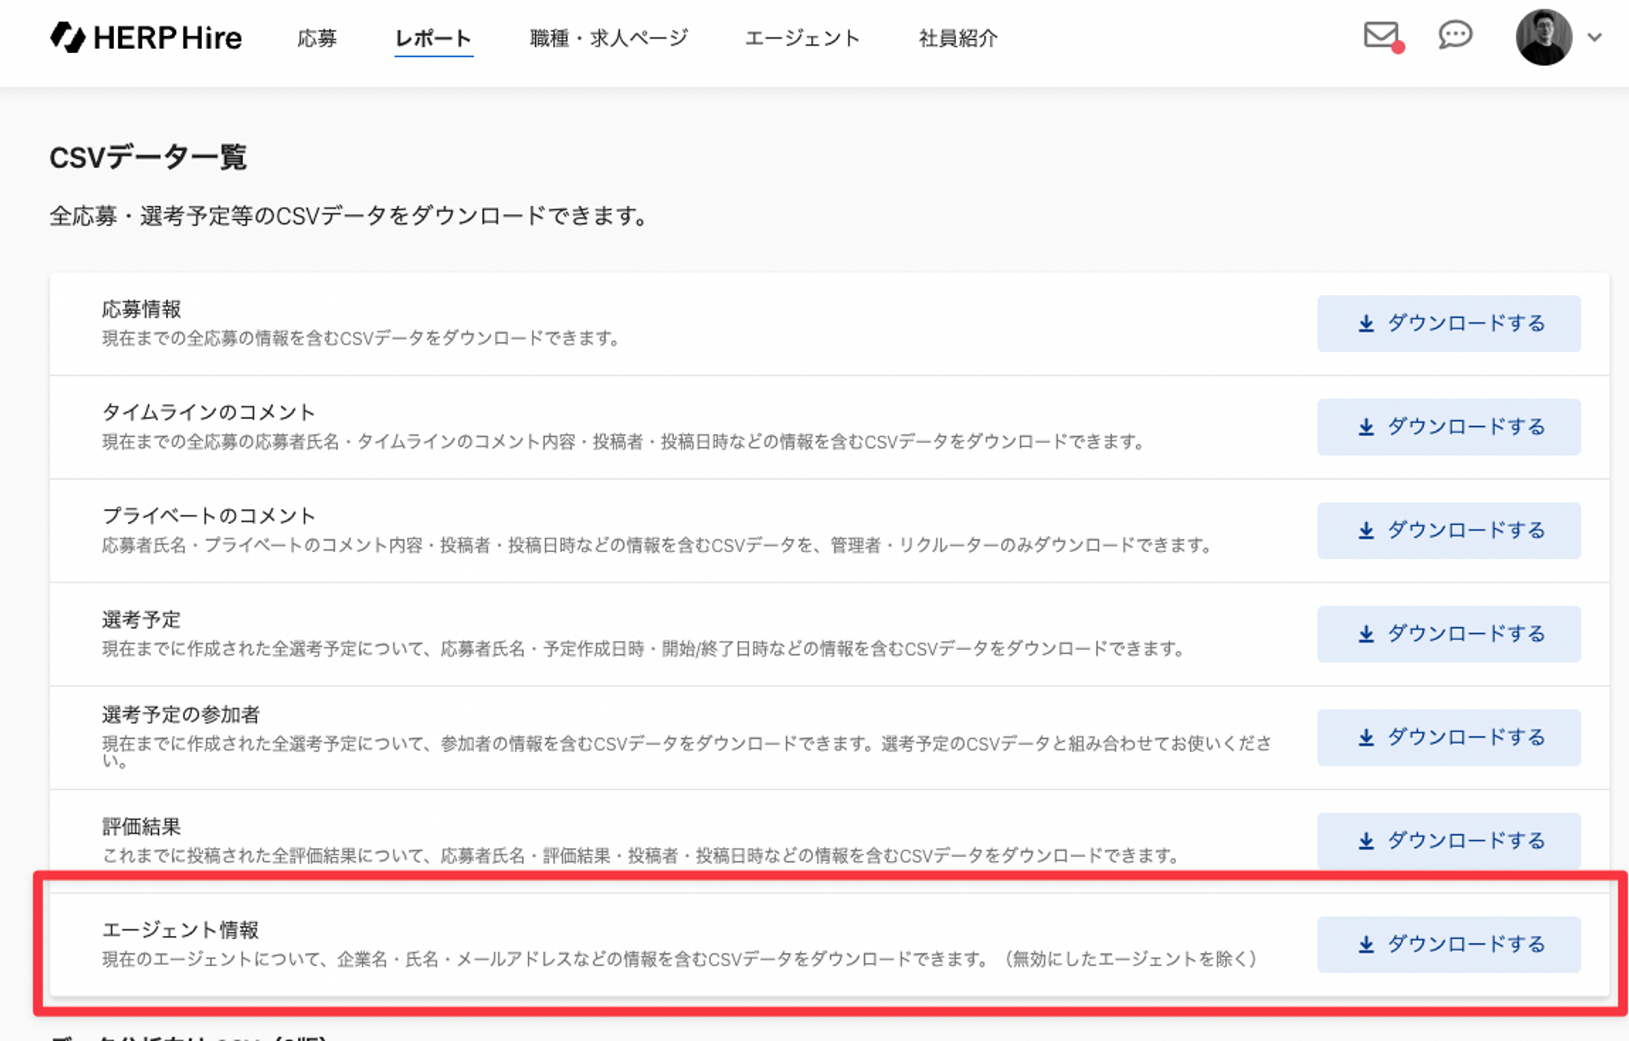Click download arrow icon in エージェント情報 row

(x=1366, y=945)
